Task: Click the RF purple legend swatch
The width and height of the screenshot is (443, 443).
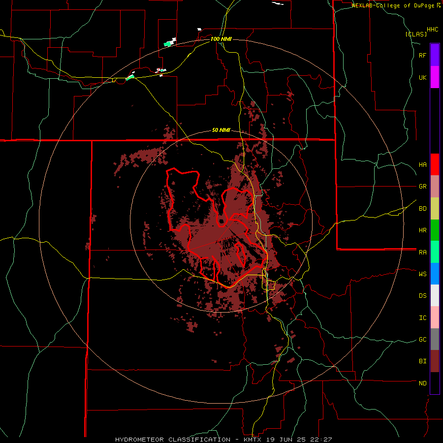Action: [435, 55]
